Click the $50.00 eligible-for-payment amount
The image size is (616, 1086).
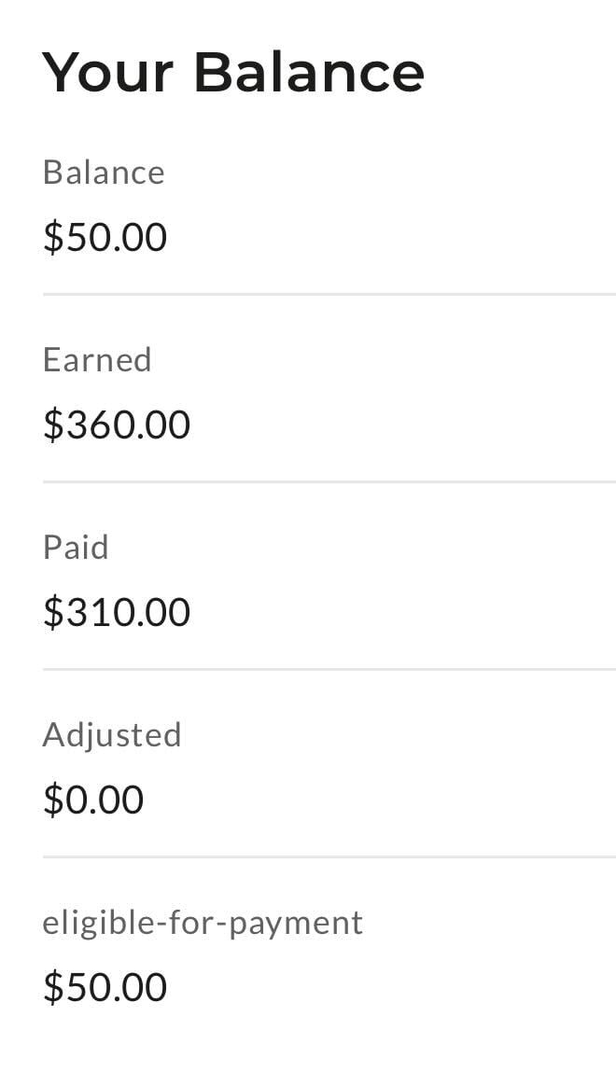(x=105, y=988)
